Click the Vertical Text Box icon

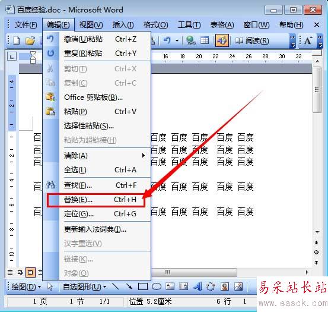[183, 286]
